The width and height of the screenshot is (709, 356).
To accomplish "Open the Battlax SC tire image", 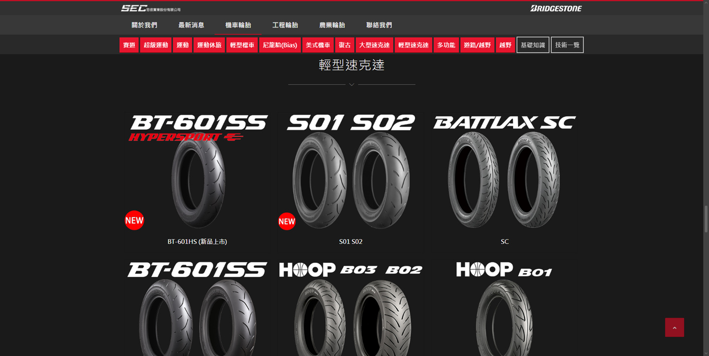I will (505, 170).
